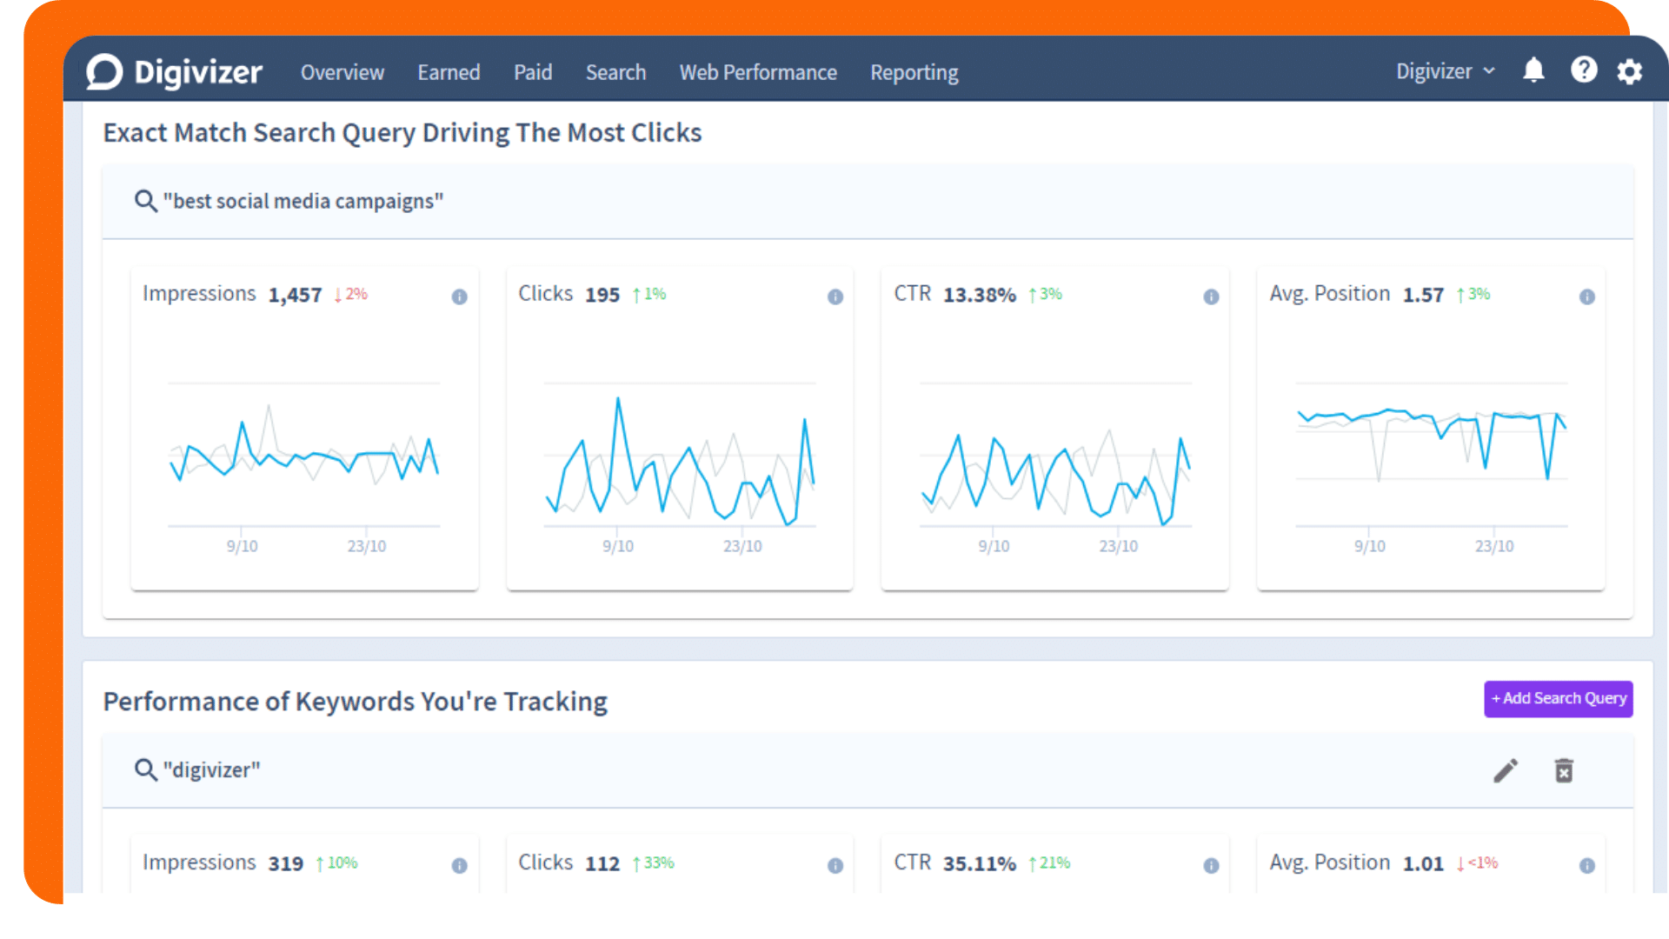Screen dimensions: 1669x939
Task: Click the "best social media campaigns" query bar
Action: pos(303,201)
